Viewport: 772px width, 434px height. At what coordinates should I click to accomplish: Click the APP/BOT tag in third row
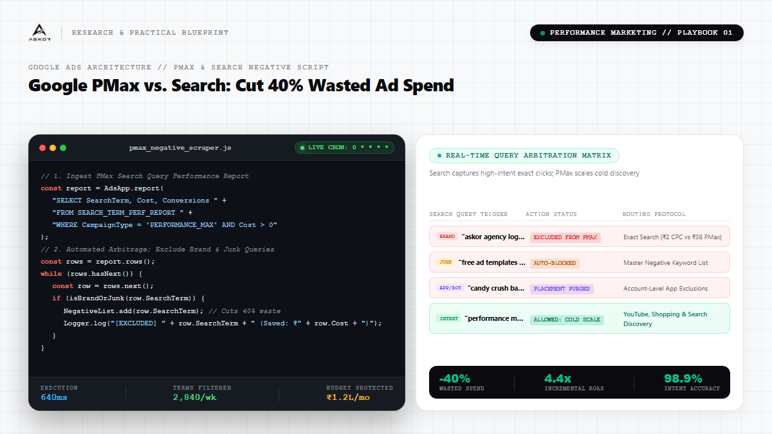pos(450,288)
